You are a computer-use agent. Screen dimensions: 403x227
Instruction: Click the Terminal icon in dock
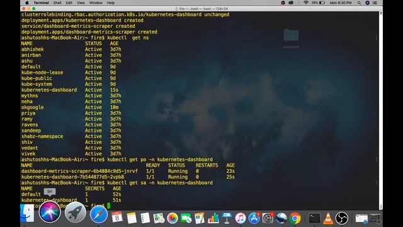click(314, 218)
